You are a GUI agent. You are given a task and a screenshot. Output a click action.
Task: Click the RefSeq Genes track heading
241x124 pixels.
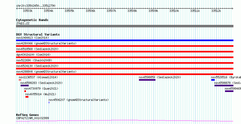[x=27, y=115]
